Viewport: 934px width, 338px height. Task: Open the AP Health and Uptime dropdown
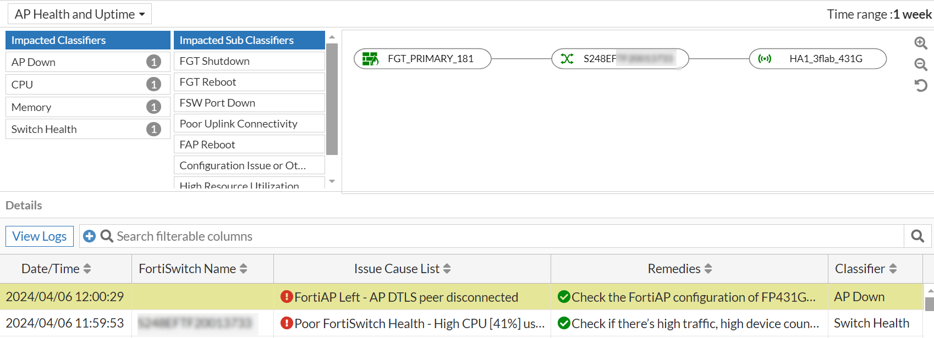coord(80,14)
